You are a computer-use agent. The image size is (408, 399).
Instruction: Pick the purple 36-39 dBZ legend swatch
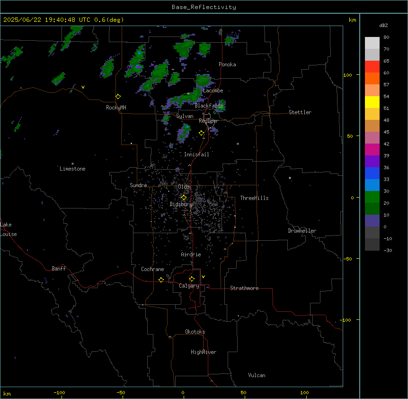tap(372, 162)
